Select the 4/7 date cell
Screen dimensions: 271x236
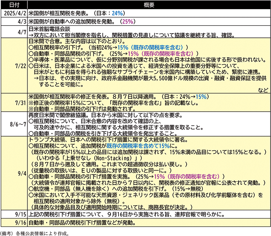point(14,32)
